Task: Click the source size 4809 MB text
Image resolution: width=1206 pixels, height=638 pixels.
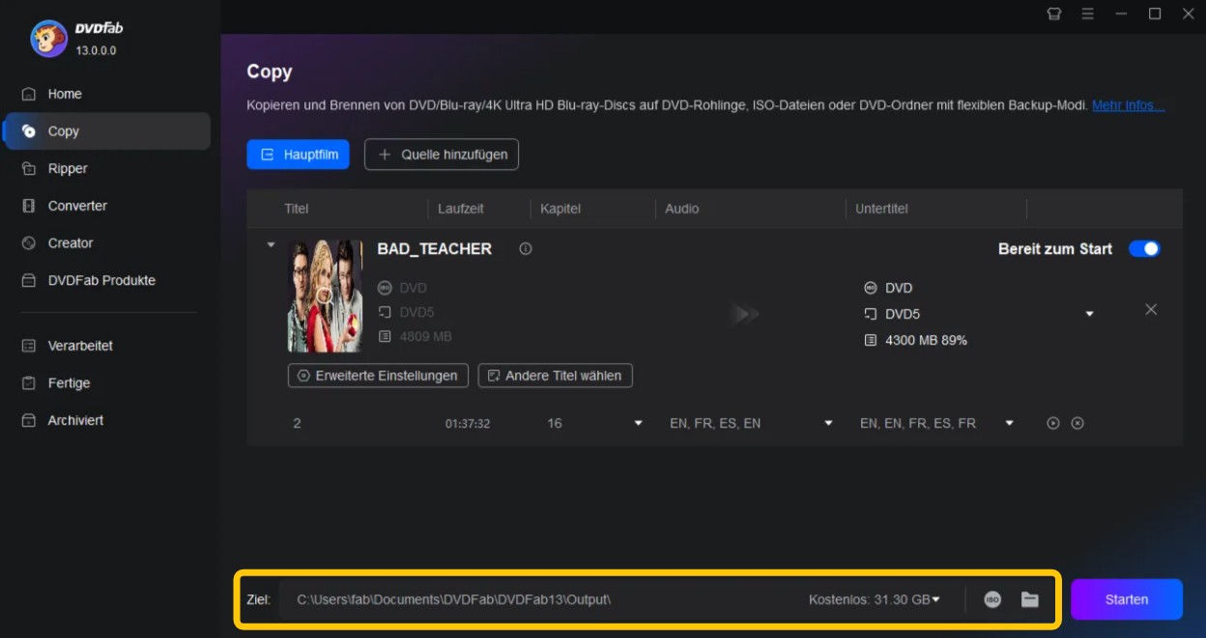Action: 426,337
